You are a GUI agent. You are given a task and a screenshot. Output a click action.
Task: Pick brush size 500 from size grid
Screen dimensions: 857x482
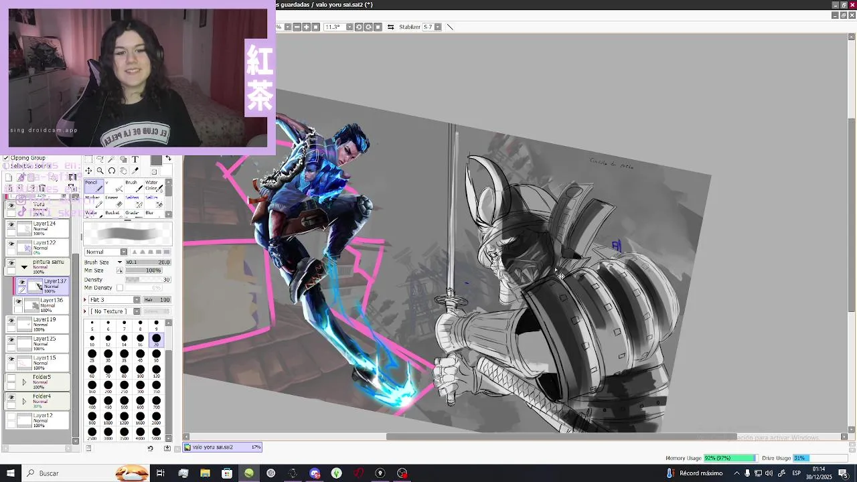pyautogui.click(x=124, y=403)
